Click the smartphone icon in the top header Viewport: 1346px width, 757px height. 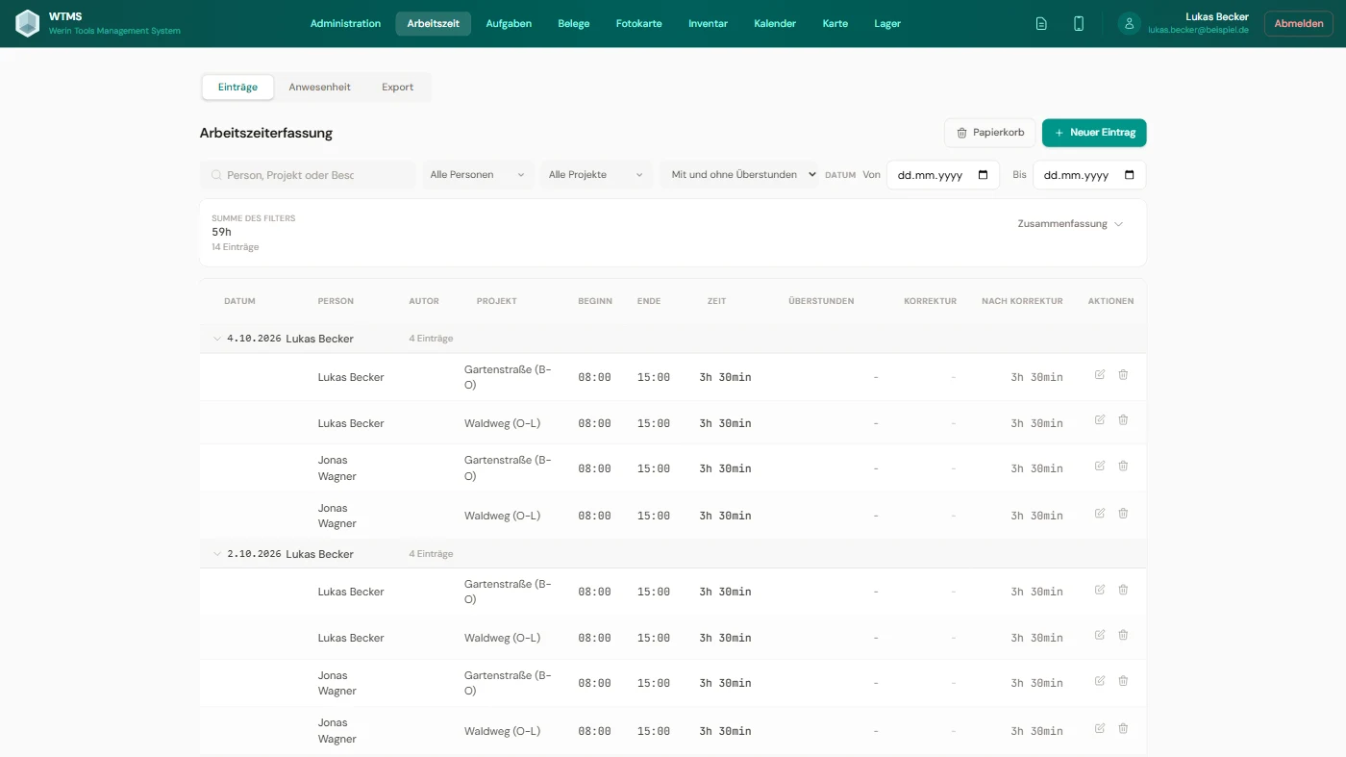pyautogui.click(x=1079, y=24)
